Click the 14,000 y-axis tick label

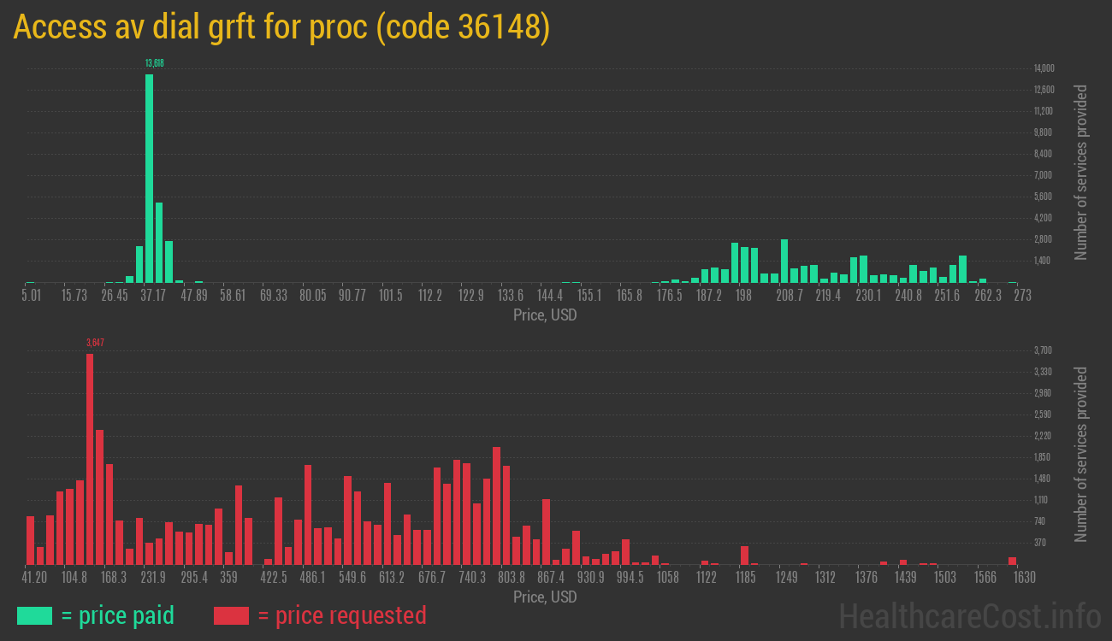1044,68
